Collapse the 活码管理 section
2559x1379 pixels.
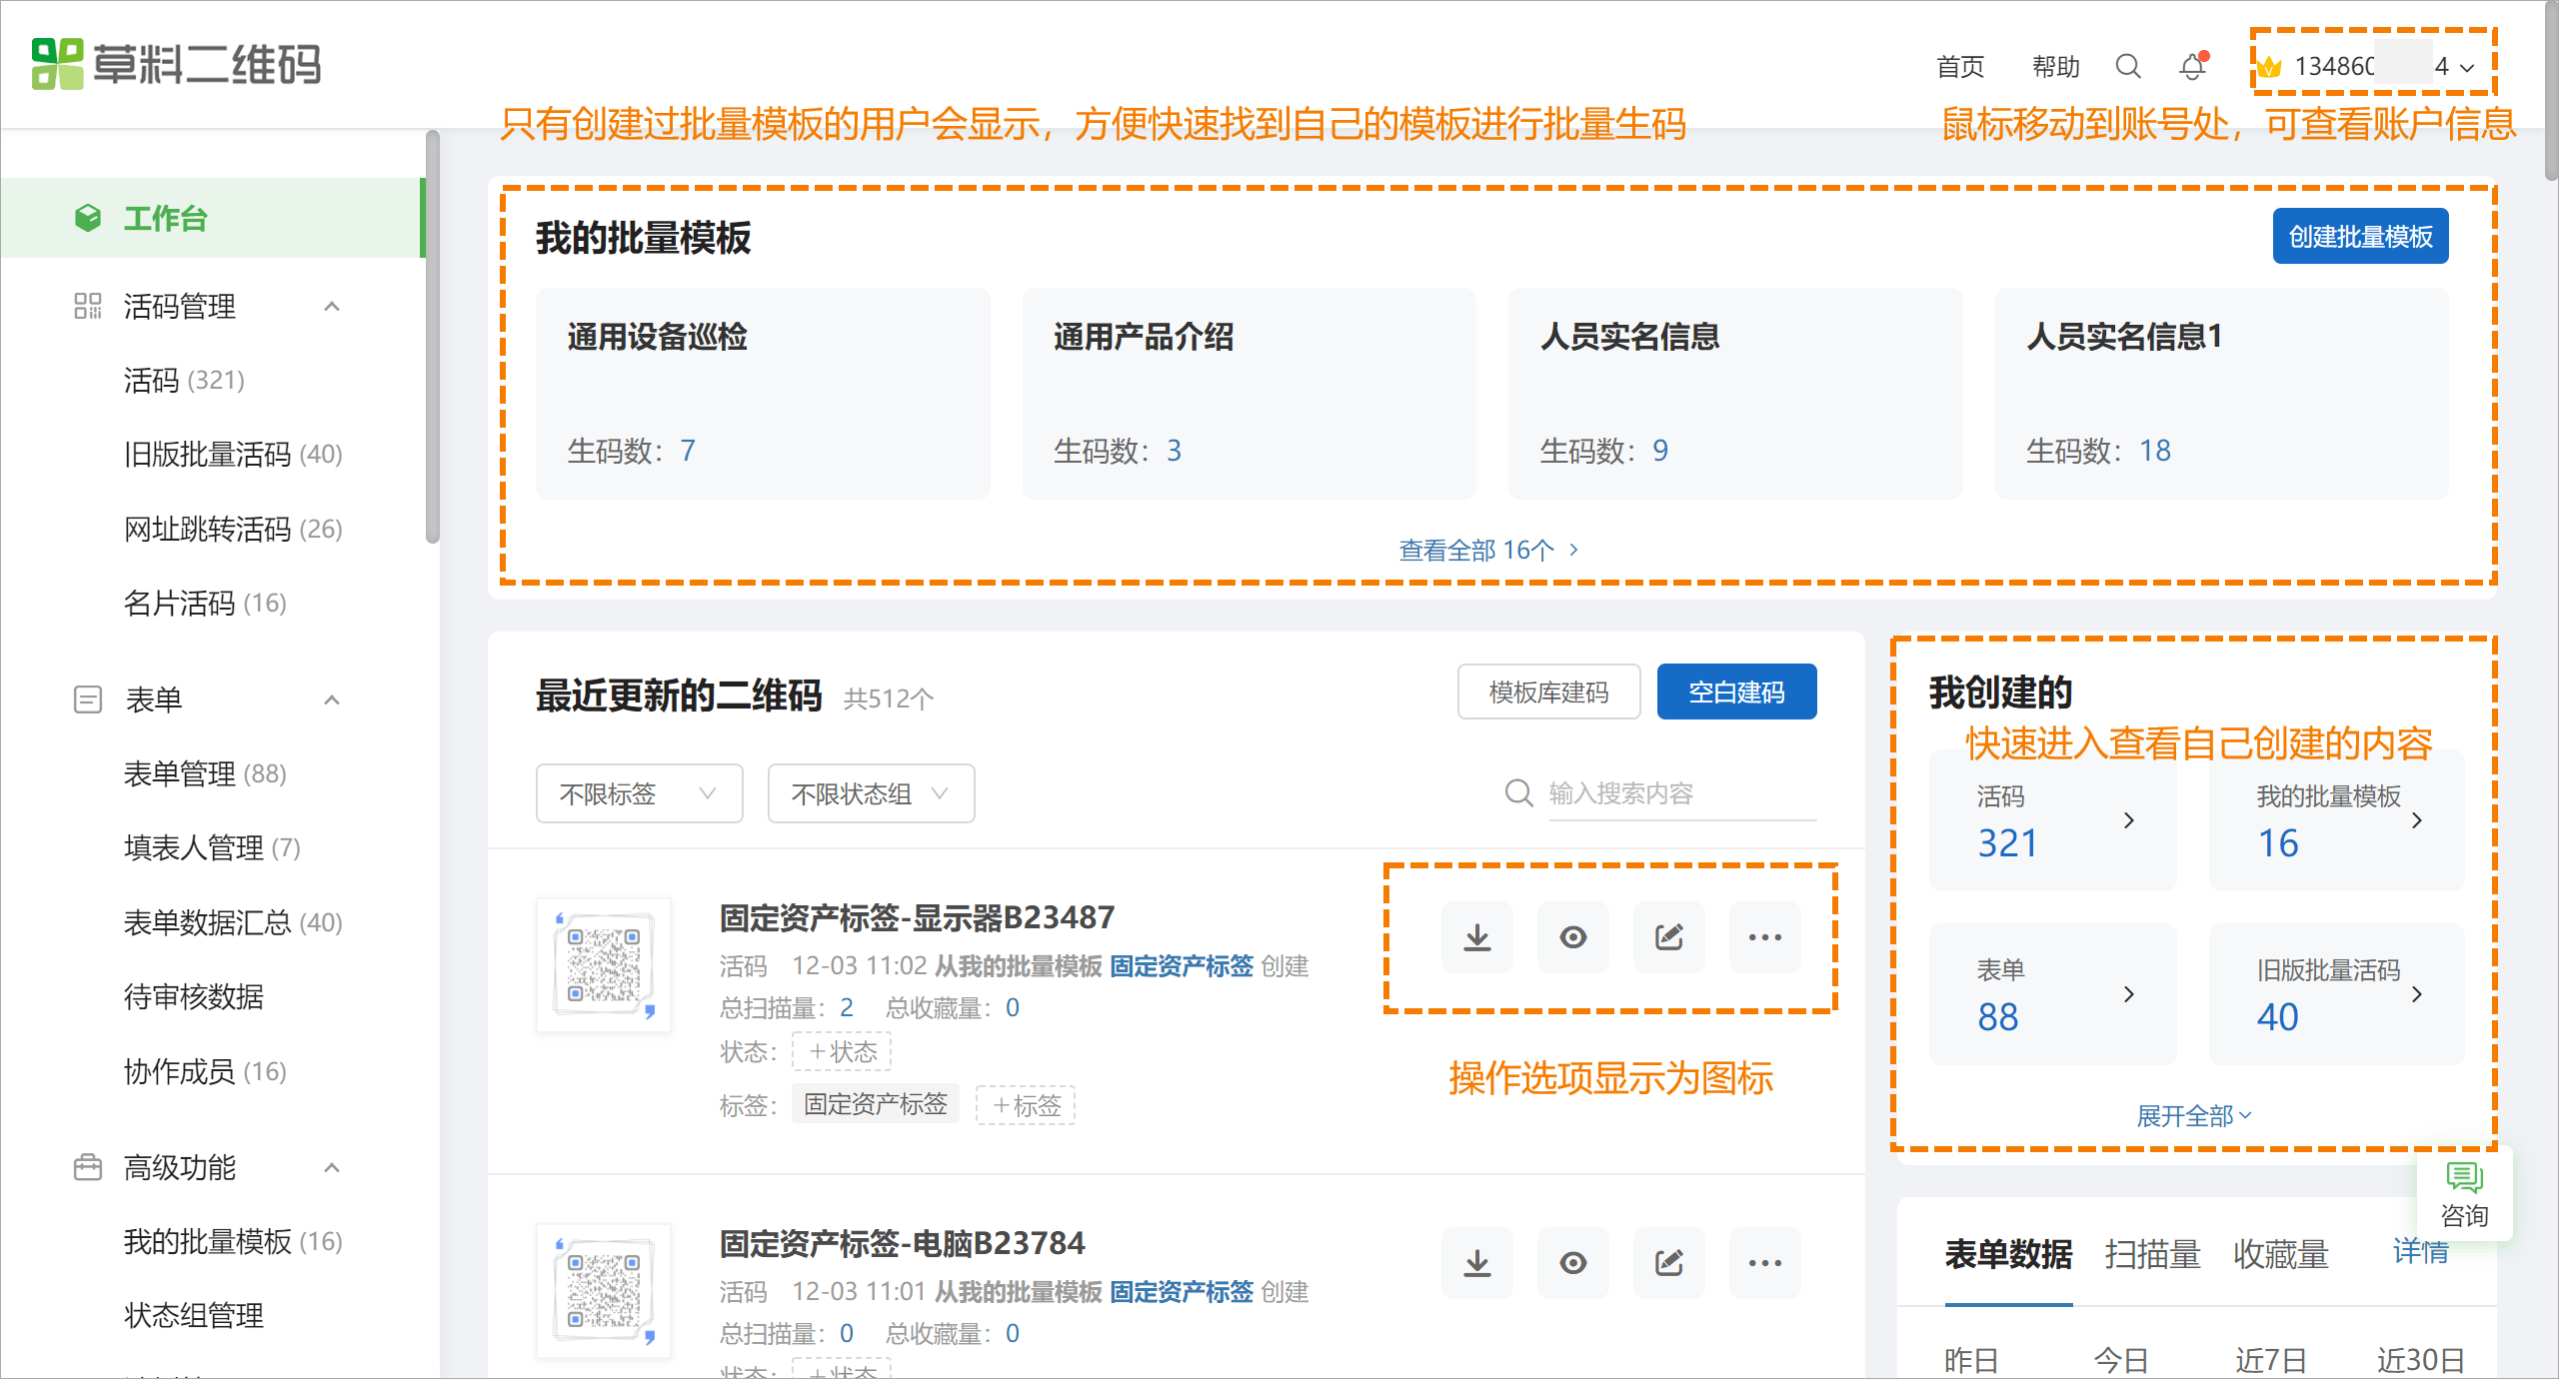[332, 306]
